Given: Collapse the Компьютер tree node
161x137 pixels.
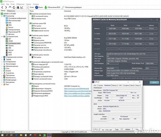Looking at the screenshot, I should pyautogui.click(x=2, y=16).
